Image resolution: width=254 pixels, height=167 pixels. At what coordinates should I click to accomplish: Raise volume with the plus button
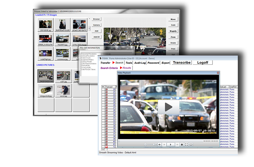click(156, 145)
